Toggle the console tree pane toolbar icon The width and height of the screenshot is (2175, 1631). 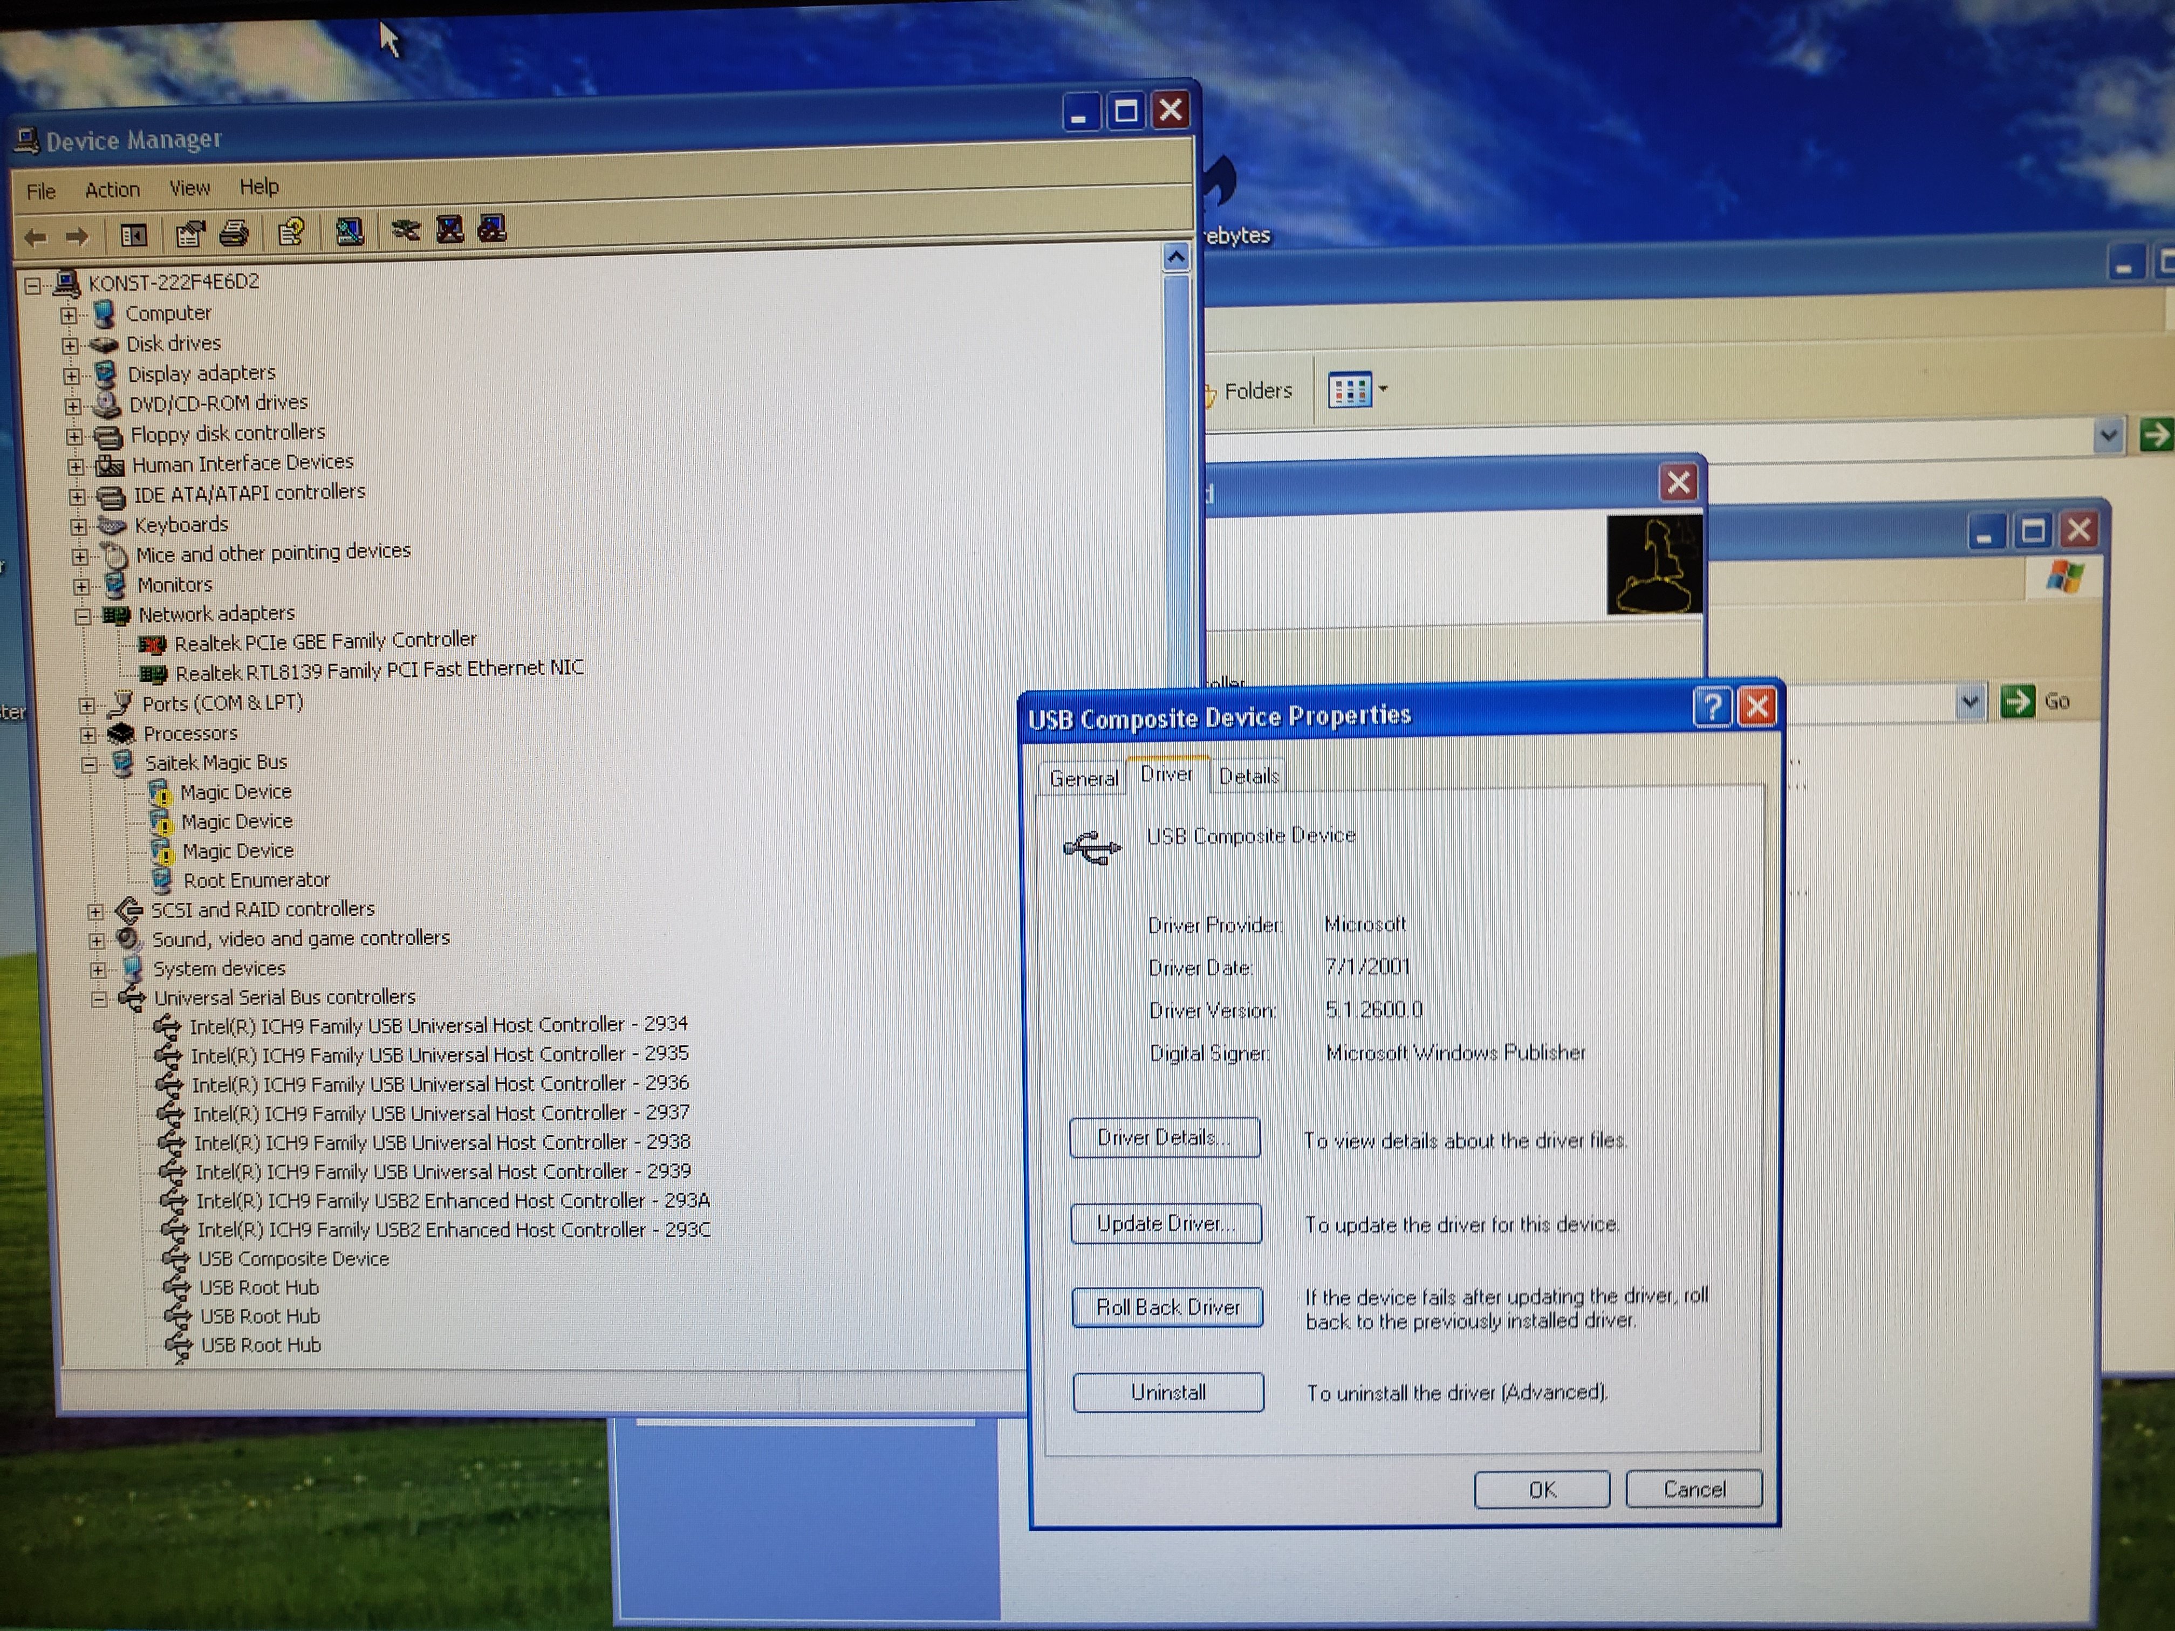click(133, 235)
